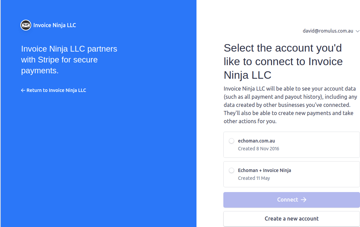Expand the chevron next to david@romulus.com.au
Viewport: 360px width, 227px height.
[357, 31]
